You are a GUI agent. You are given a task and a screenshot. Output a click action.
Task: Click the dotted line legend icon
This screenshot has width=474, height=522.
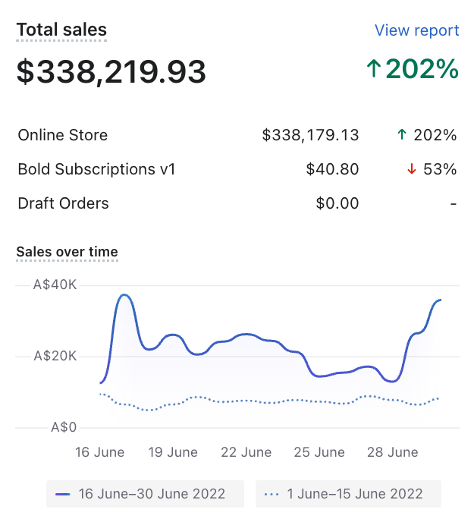click(272, 494)
